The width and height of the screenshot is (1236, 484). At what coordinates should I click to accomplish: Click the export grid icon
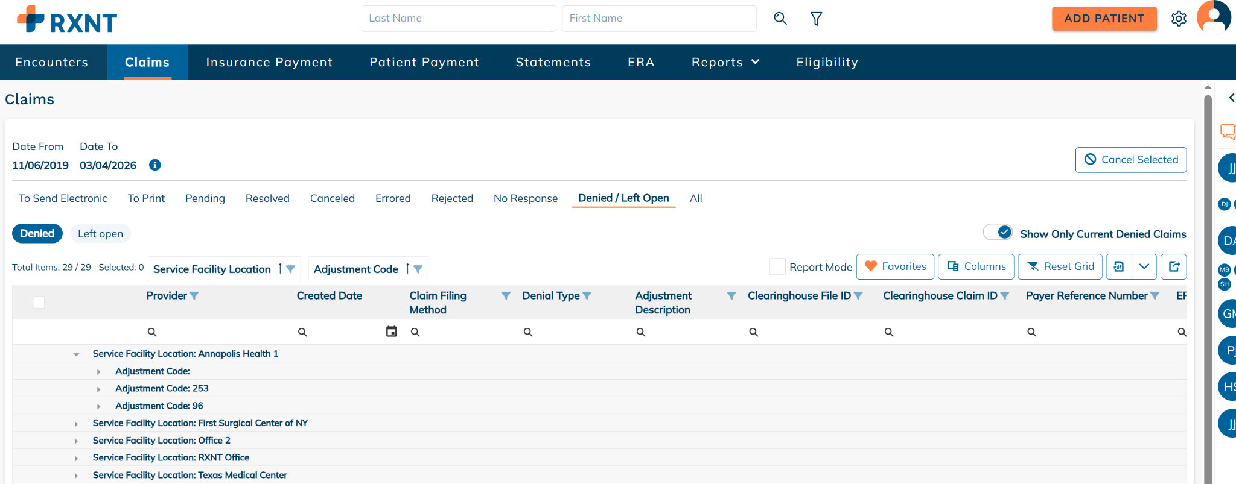[1174, 266]
